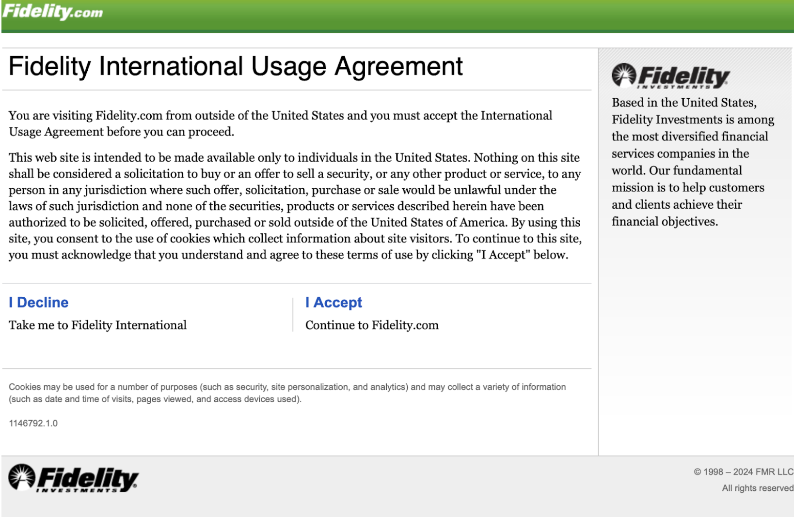Viewport: 794px width, 517px height.
Task: Click the Fidelity.com logo in green header
Action: point(52,12)
